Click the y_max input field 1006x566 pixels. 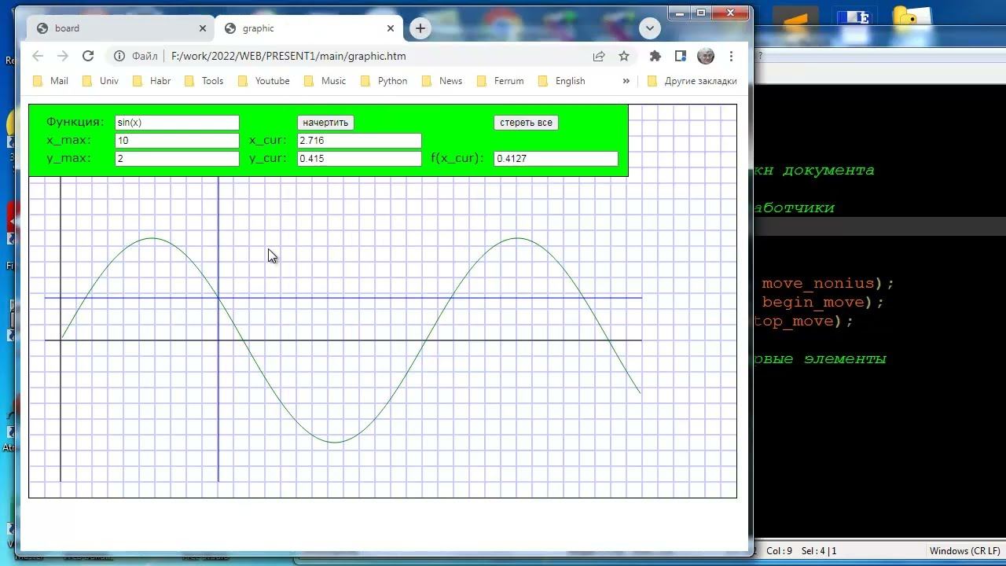177,159
